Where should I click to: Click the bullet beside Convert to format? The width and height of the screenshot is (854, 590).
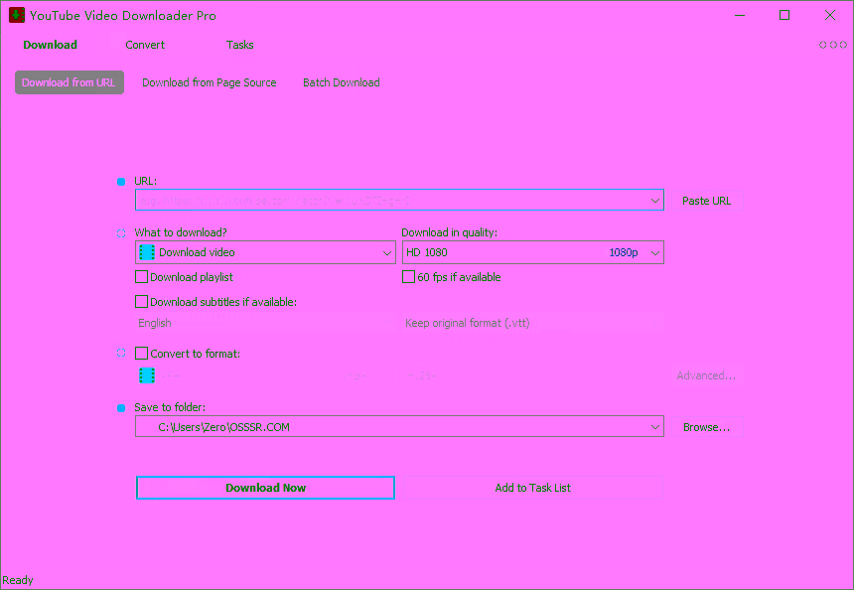[x=121, y=354]
